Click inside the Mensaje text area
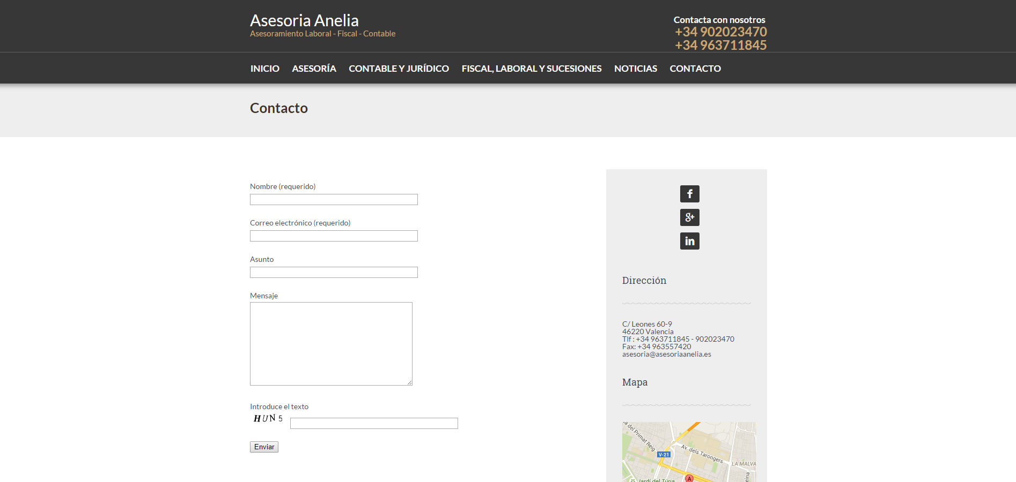Viewport: 1016px width, 482px height. point(331,343)
